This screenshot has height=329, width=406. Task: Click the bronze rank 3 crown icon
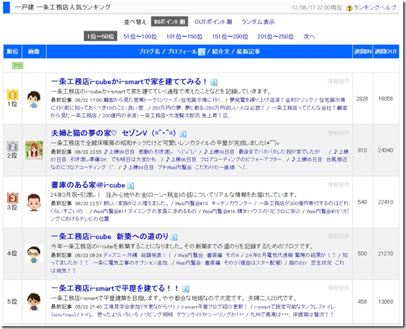point(12,198)
